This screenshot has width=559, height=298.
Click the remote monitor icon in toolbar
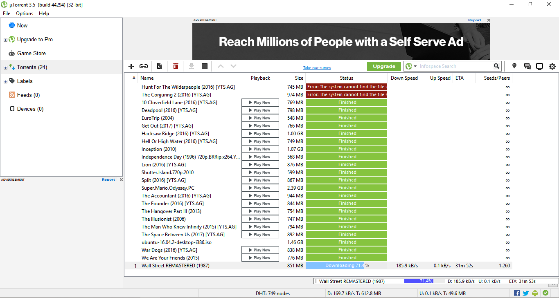[x=540, y=66]
